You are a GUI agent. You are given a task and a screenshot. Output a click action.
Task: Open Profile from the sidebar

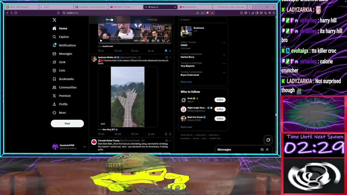pyautogui.click(x=60, y=104)
